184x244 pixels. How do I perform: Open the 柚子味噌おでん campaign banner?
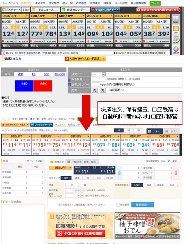148,226
